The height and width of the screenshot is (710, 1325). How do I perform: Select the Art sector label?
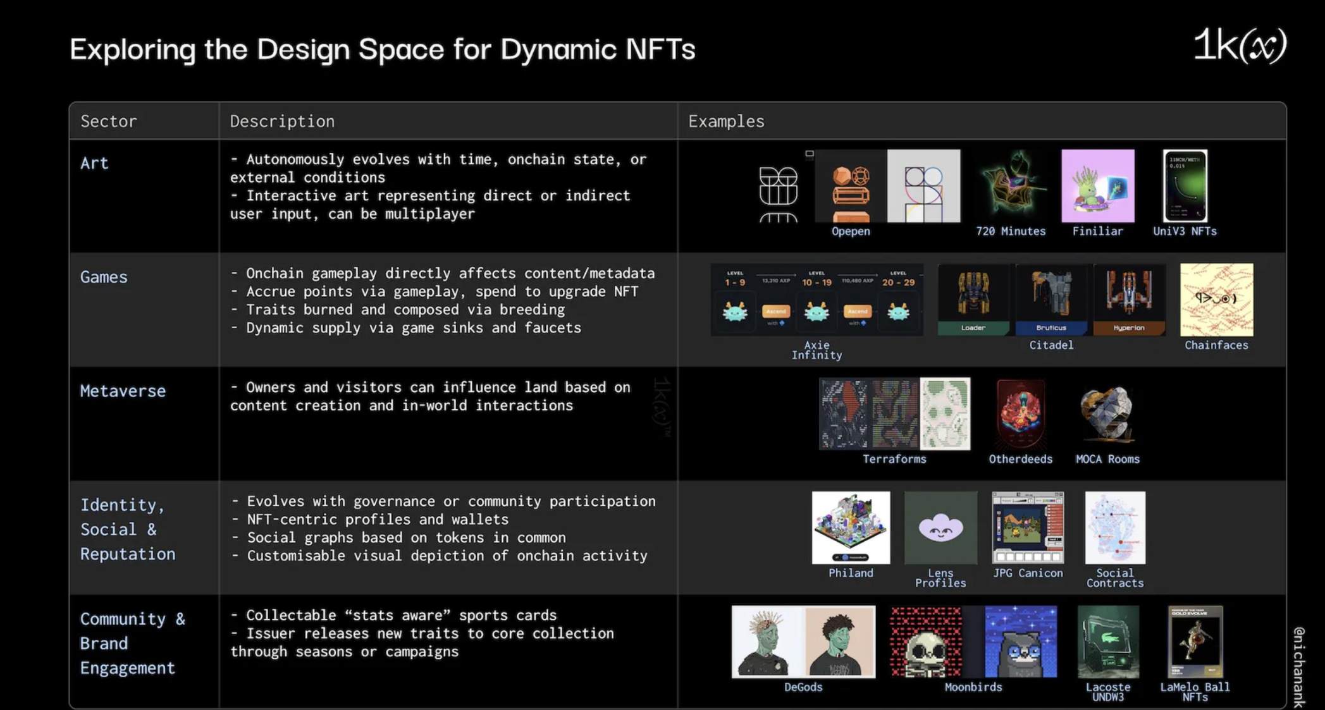coord(94,163)
